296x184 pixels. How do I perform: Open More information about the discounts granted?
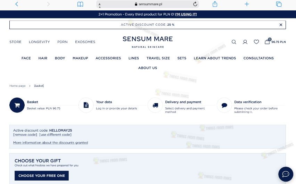tap(51, 143)
